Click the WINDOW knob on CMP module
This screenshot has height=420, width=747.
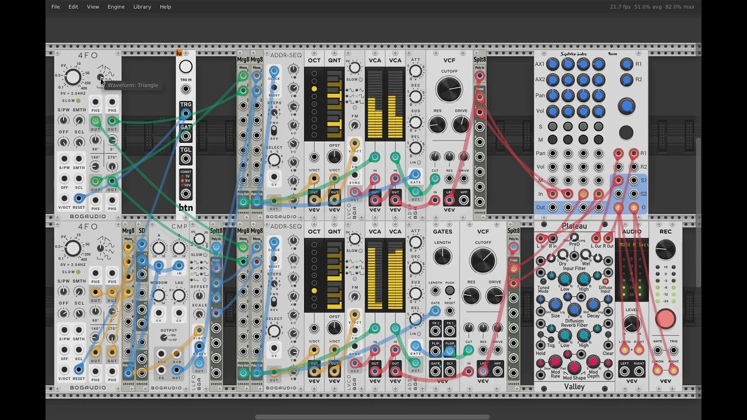click(x=159, y=295)
